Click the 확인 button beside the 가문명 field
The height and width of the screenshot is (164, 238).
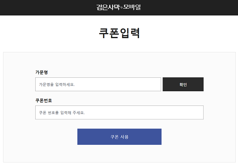pos(183,84)
